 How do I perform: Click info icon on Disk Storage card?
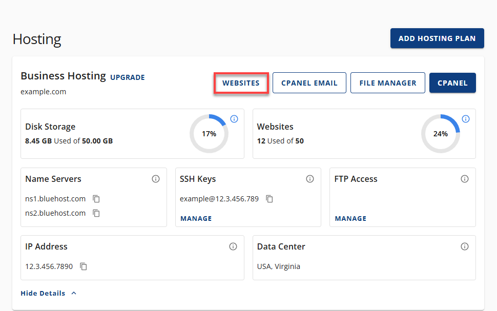[234, 119]
